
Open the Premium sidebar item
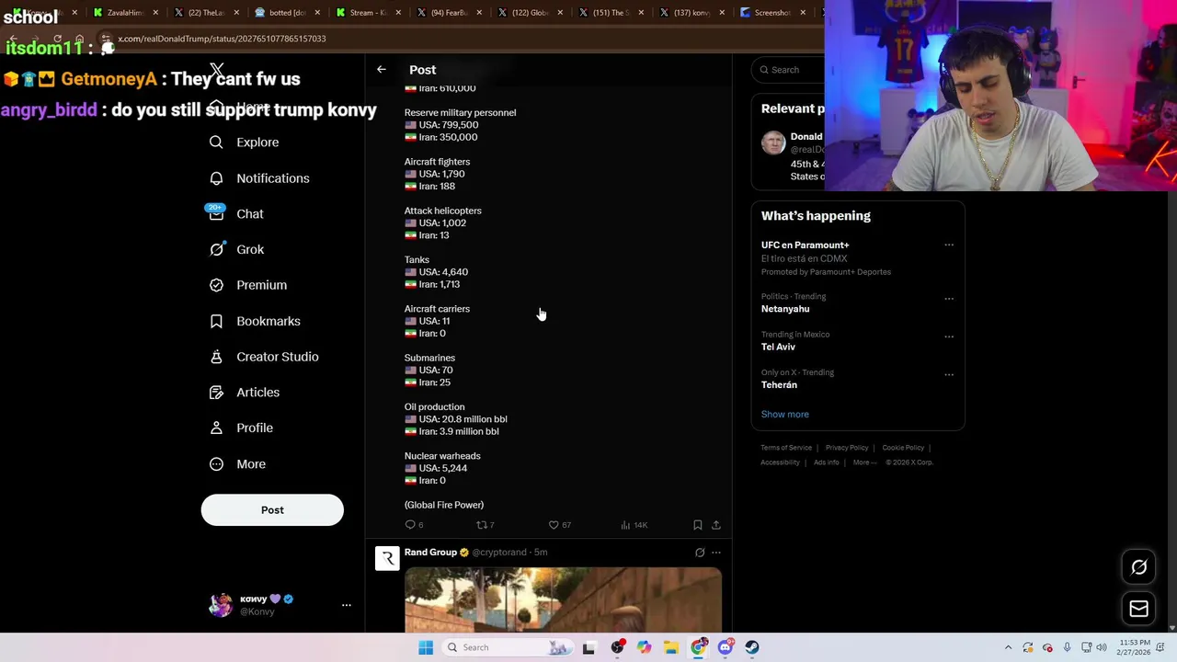tap(247, 285)
